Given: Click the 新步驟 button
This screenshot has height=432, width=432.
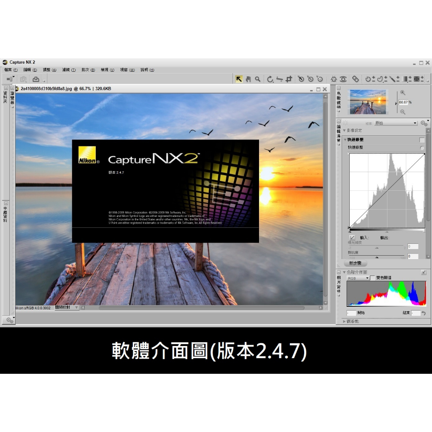Looking at the screenshot, I should coord(356,263).
